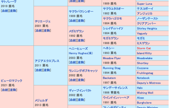
Task: Open the Meadow Flyer link
Action: click(x=112, y=58)
